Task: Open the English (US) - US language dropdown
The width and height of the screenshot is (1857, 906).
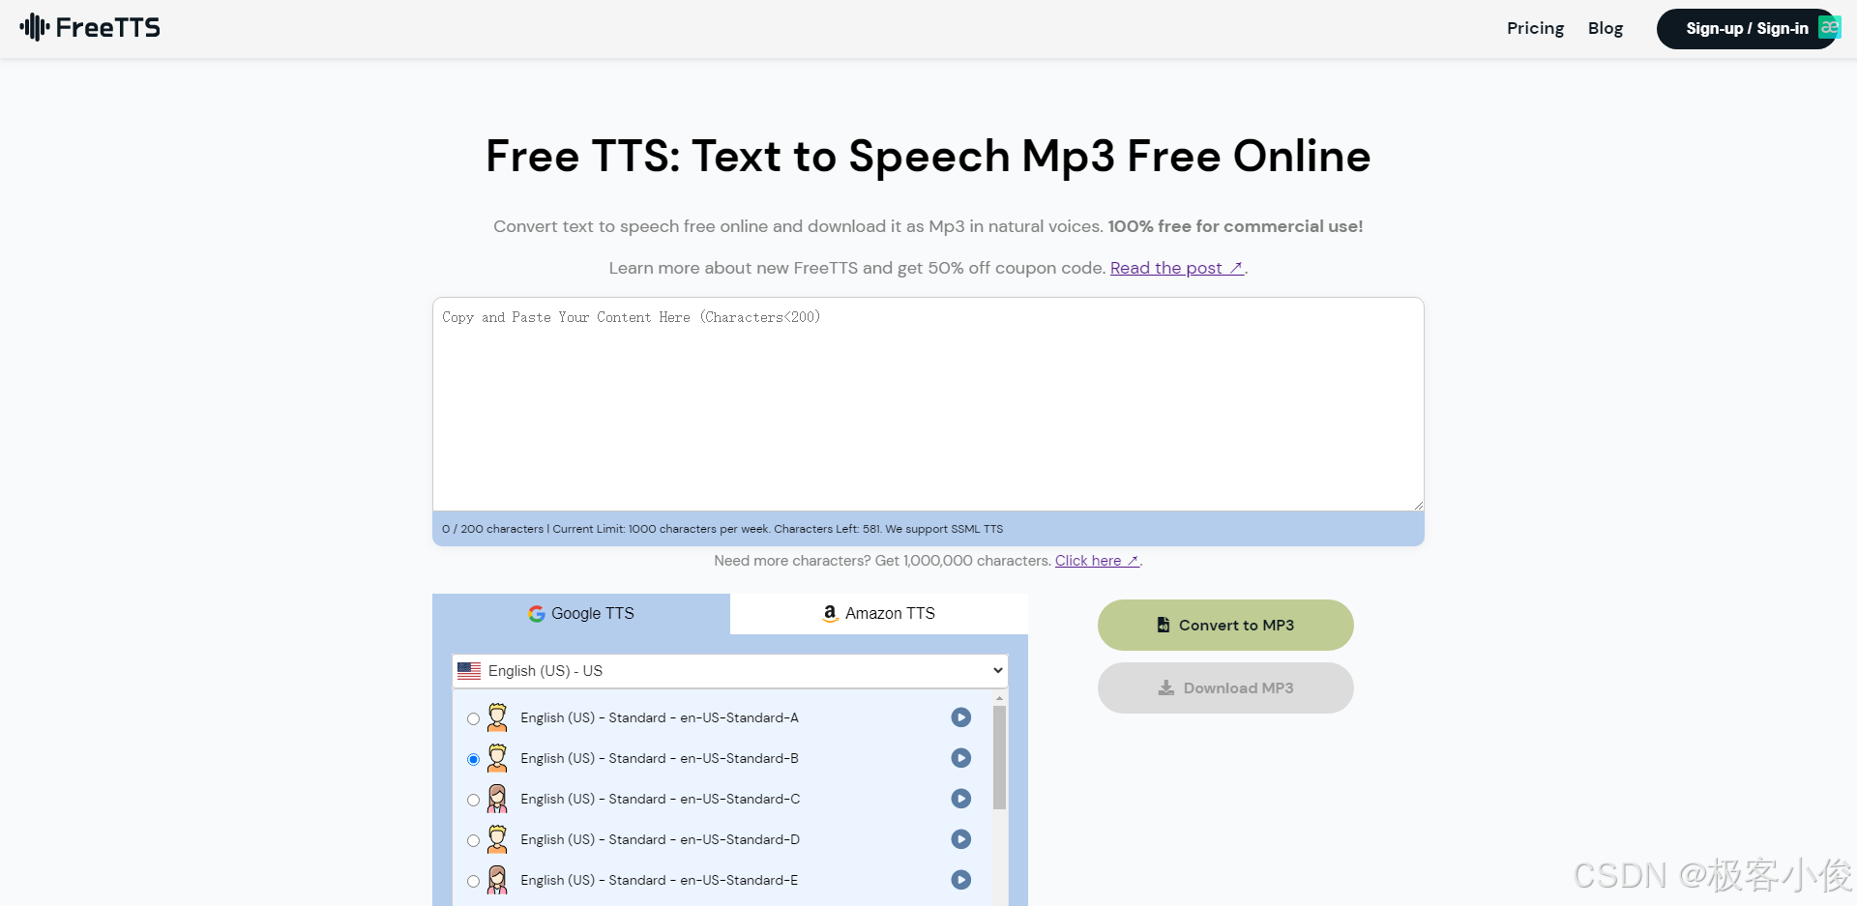Action: click(x=730, y=671)
